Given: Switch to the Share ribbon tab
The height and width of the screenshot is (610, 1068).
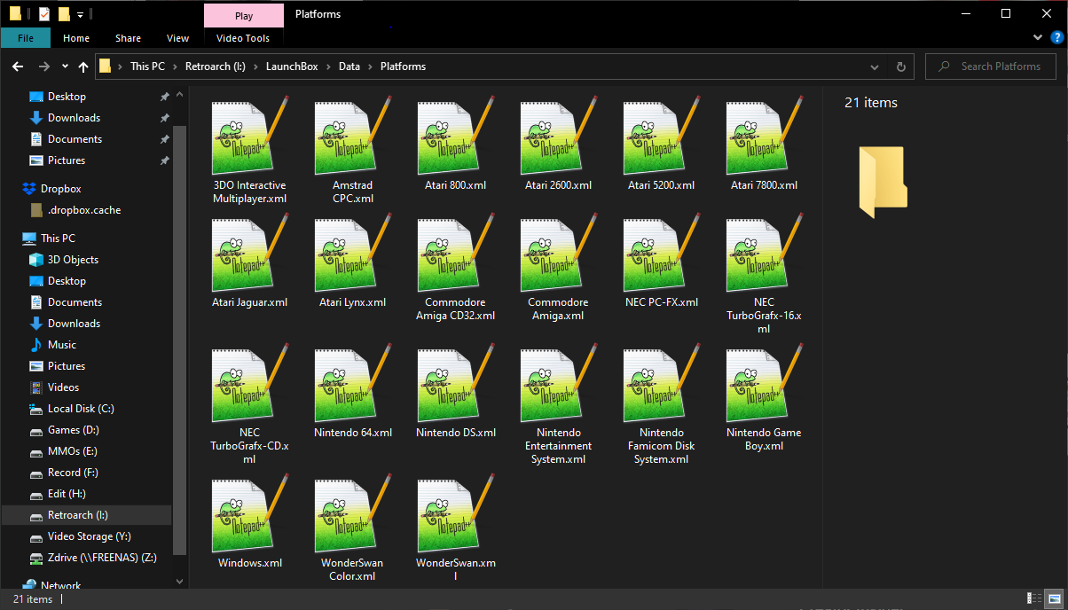Looking at the screenshot, I should click(128, 38).
